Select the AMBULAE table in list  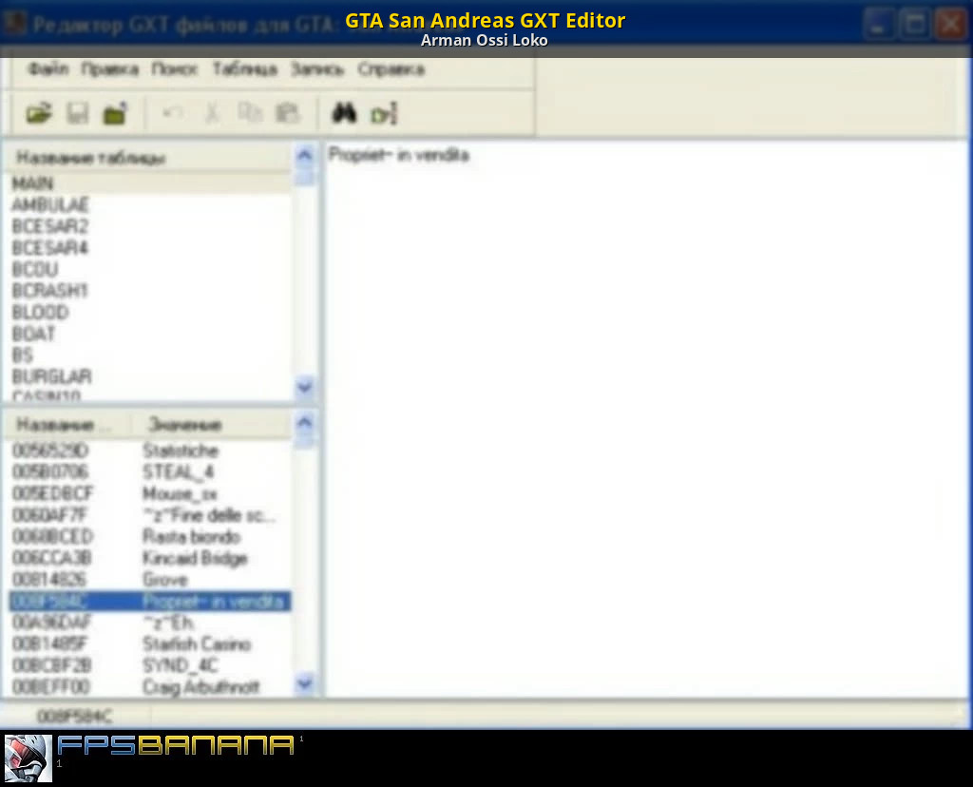(50, 204)
